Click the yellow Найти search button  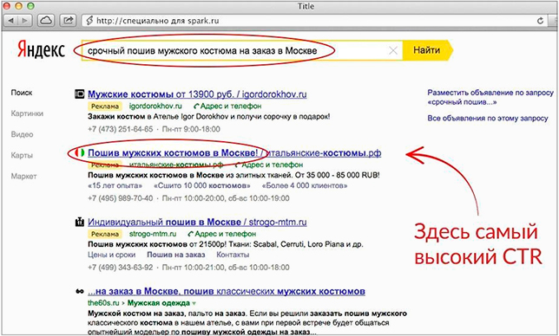427,50
